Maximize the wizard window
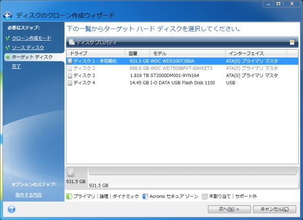This screenshot has width=303, height=220. tap(278, 4)
